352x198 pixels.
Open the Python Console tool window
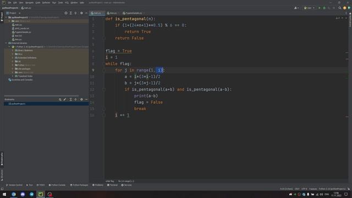pos(57,185)
